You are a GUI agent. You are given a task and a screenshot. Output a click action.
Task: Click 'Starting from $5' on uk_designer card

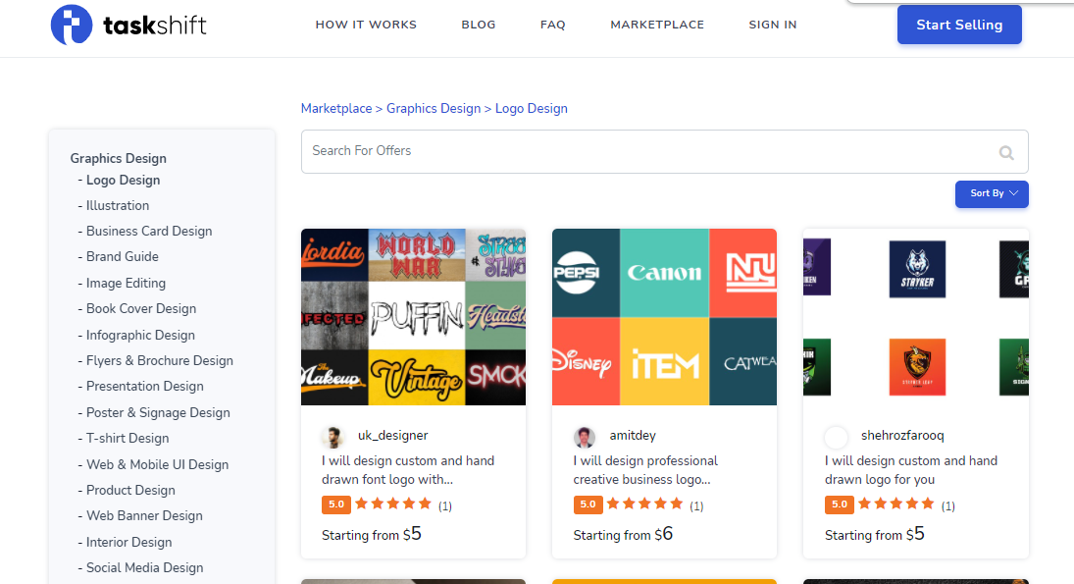[x=372, y=534]
